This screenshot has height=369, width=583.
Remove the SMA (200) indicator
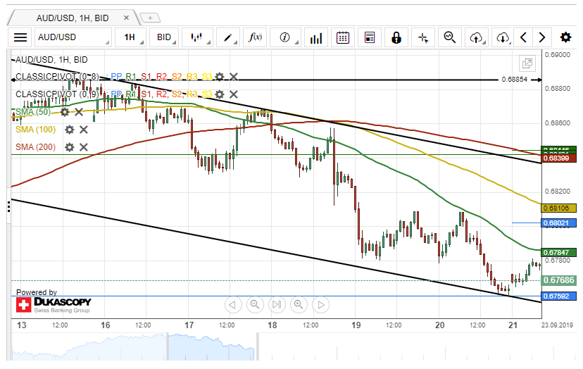tap(84, 147)
